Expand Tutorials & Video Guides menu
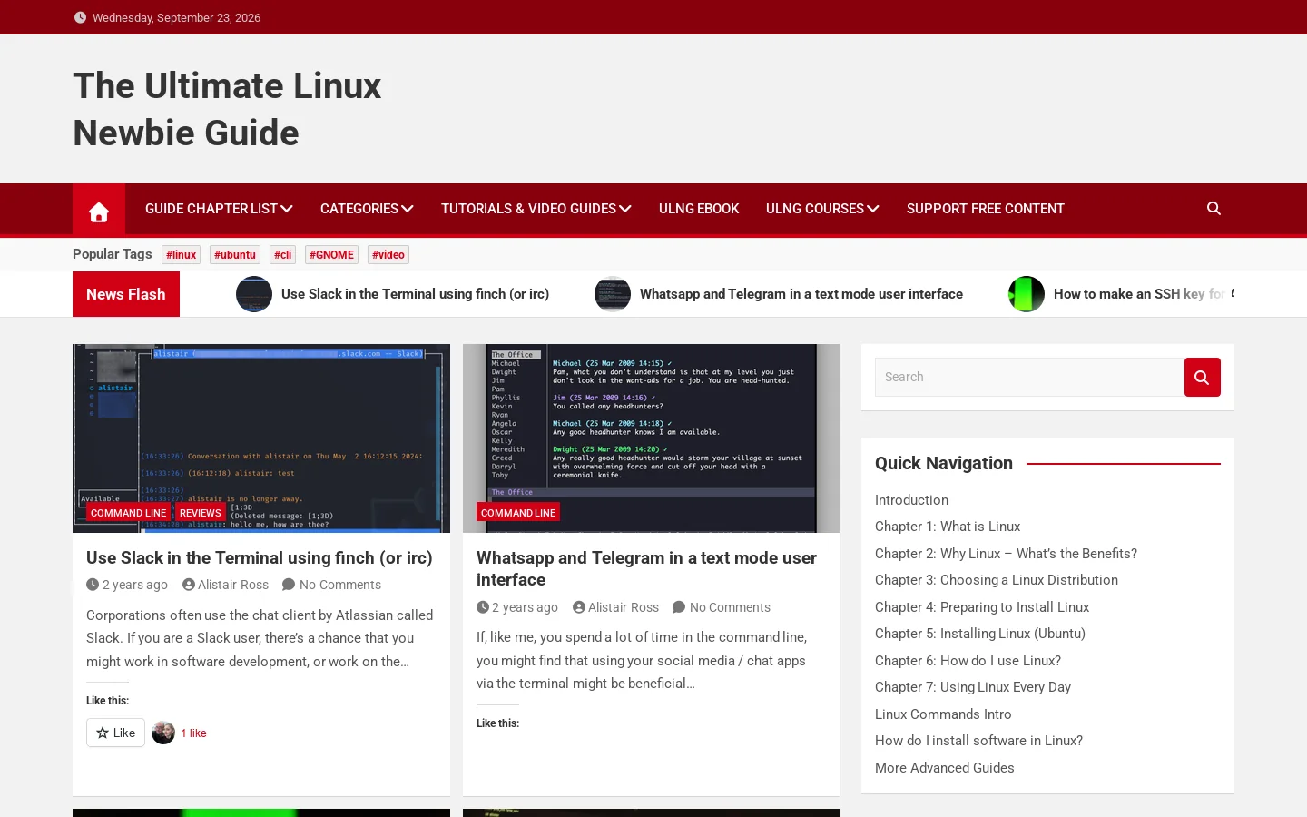This screenshot has height=817, width=1307. point(536,209)
